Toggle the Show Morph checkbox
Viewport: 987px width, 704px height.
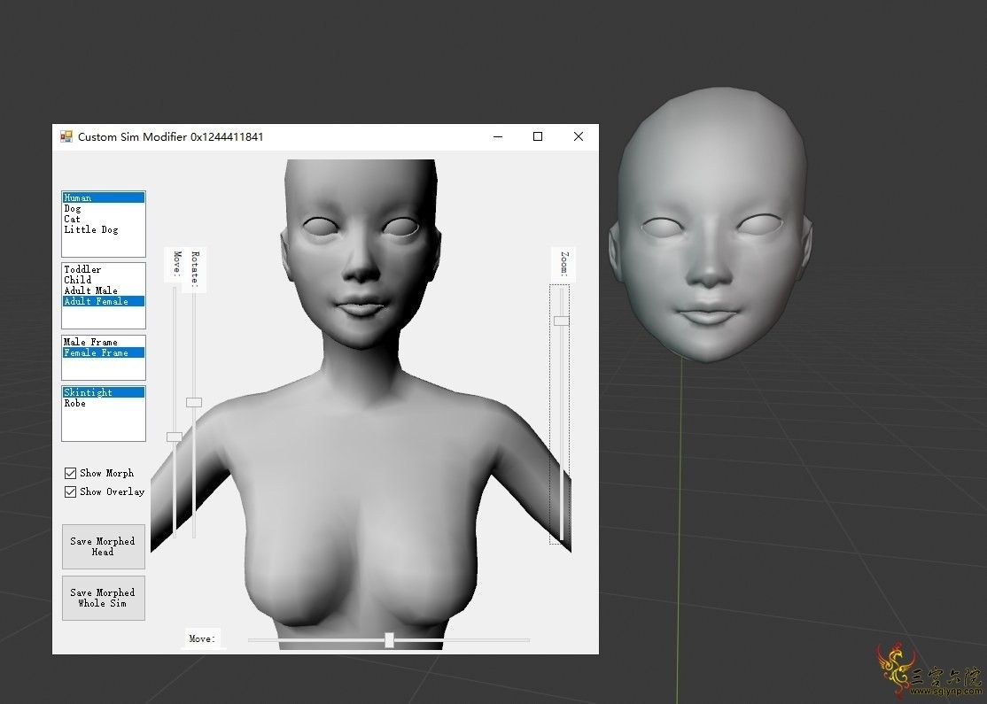(x=71, y=473)
